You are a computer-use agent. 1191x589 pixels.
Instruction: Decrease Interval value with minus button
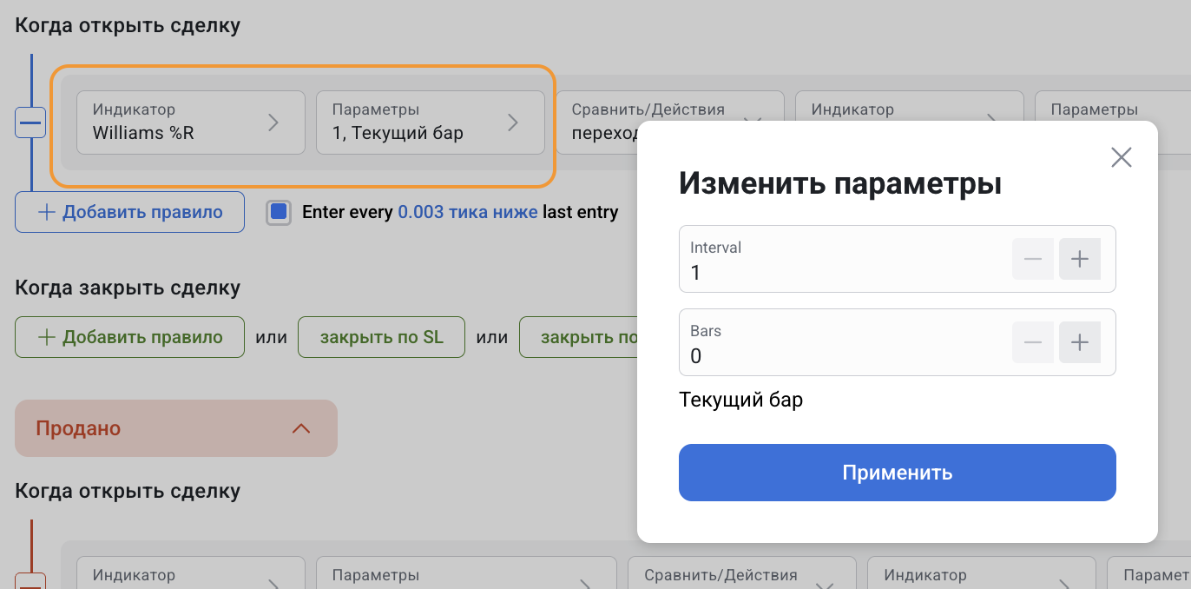(x=1033, y=259)
